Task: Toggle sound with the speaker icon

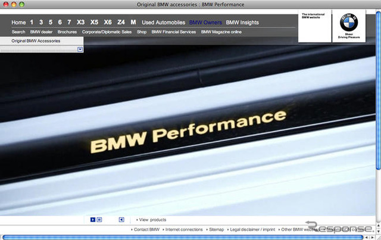Action: point(121,220)
